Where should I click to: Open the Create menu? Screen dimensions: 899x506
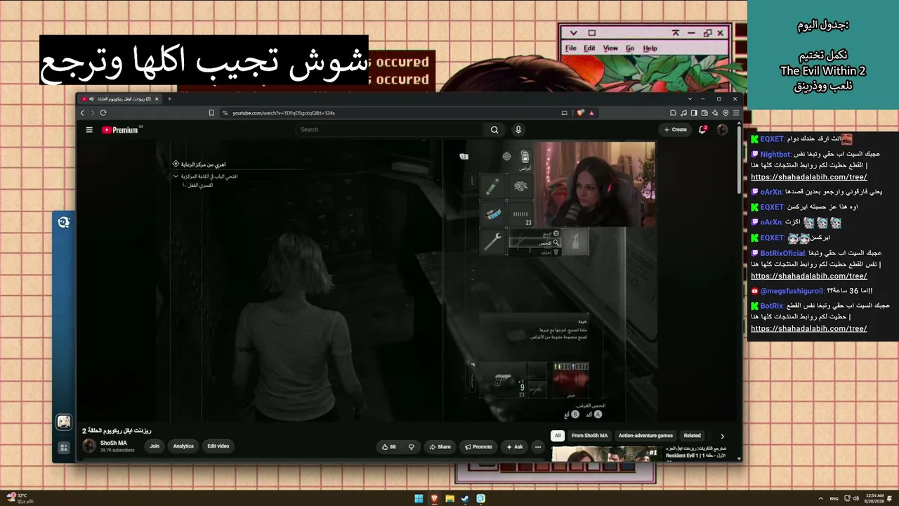click(676, 129)
